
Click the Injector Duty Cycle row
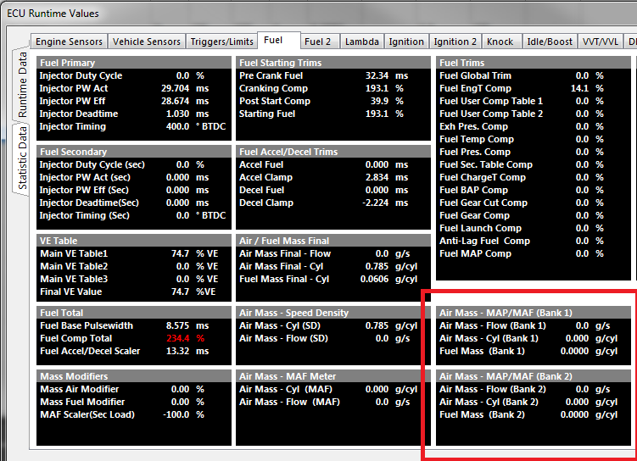(134, 75)
